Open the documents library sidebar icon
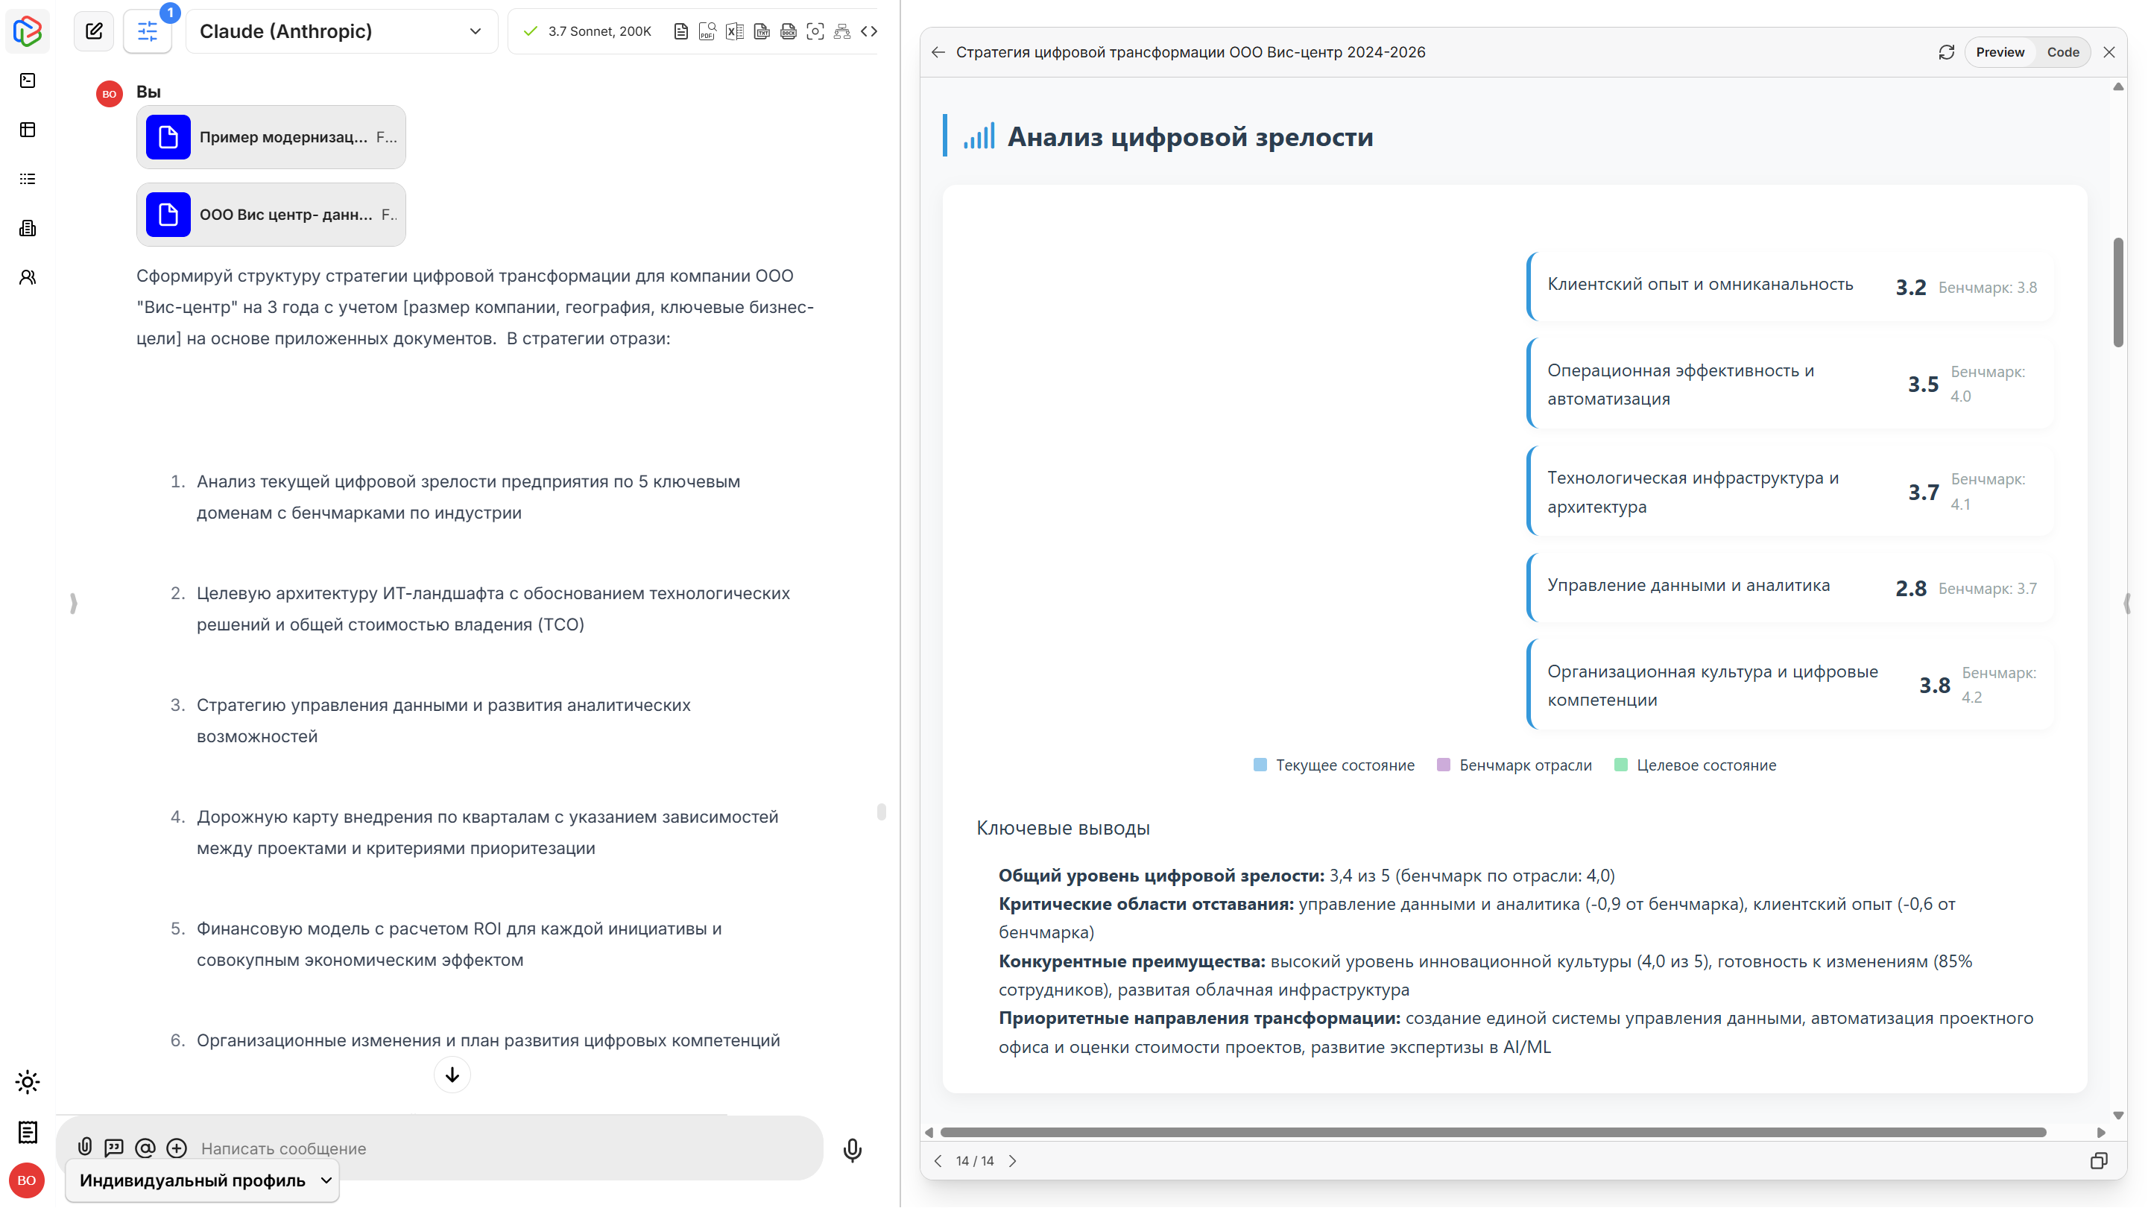The image size is (2148, 1208). pyautogui.click(x=28, y=229)
